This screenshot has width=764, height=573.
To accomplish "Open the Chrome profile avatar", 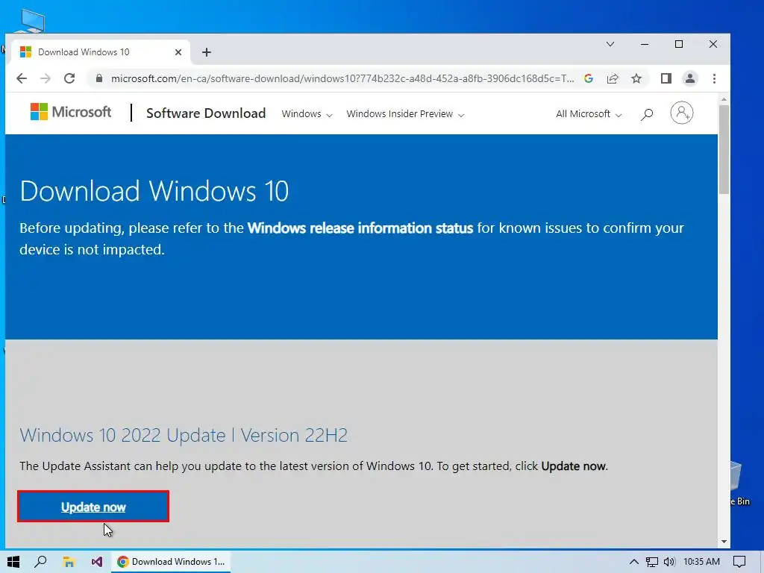I will click(690, 78).
